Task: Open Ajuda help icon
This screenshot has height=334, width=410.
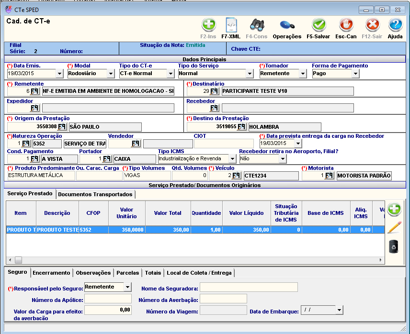Action: click(x=395, y=25)
